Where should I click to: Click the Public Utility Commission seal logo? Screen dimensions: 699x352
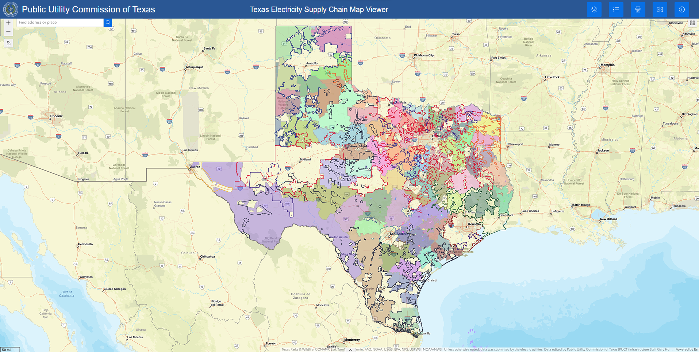tap(10, 9)
